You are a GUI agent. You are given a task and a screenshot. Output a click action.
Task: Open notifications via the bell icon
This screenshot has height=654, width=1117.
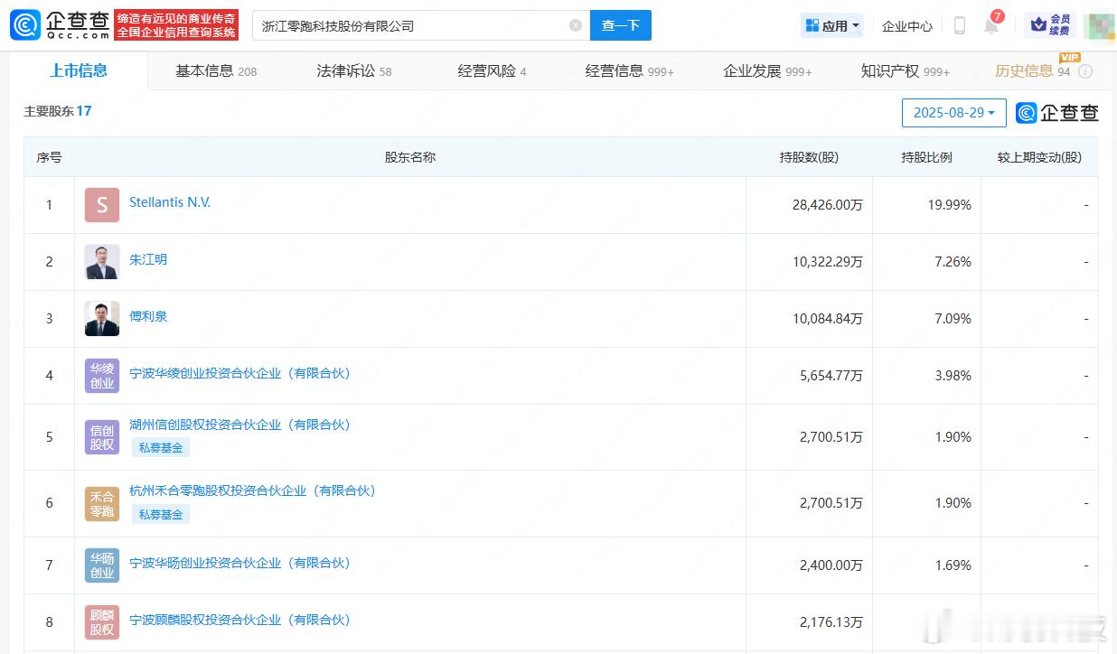pyautogui.click(x=991, y=25)
